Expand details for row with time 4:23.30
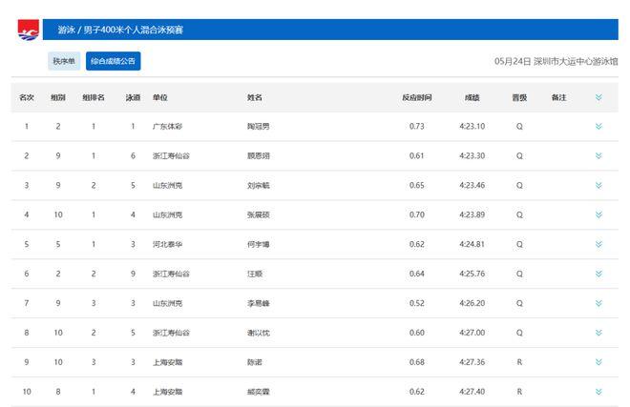This screenshot has width=630, height=407. tap(598, 155)
